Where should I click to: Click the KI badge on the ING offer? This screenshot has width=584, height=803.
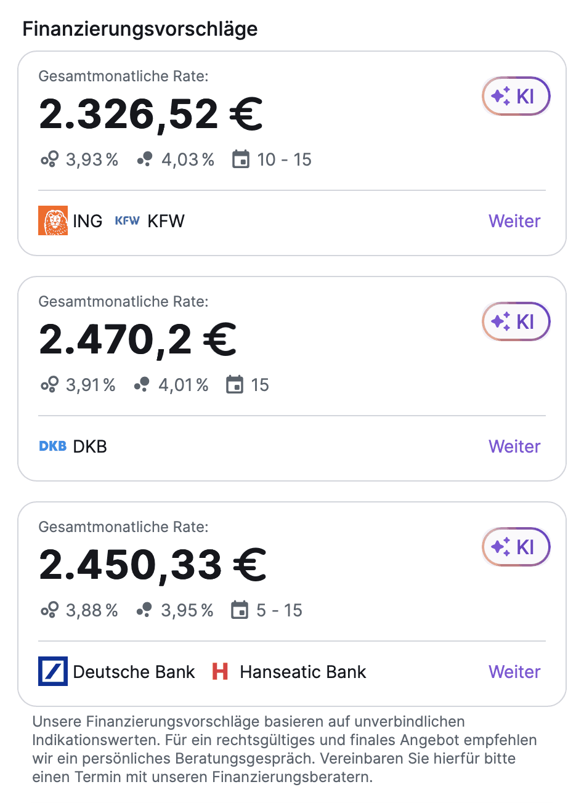516,96
